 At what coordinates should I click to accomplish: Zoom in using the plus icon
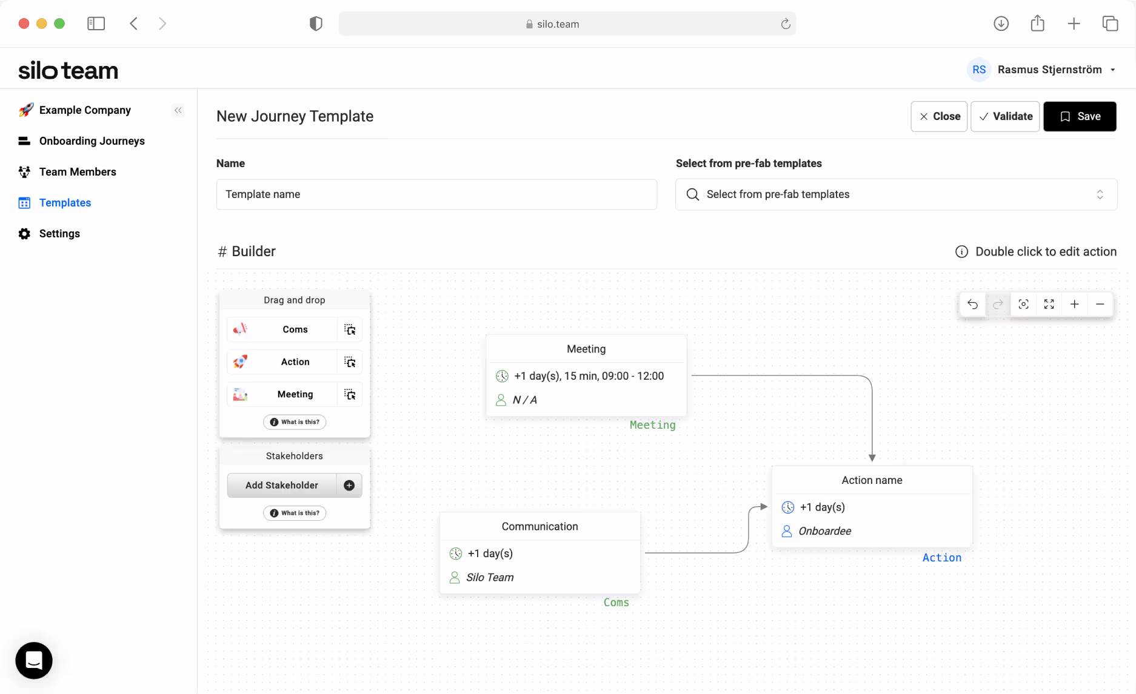pos(1075,304)
